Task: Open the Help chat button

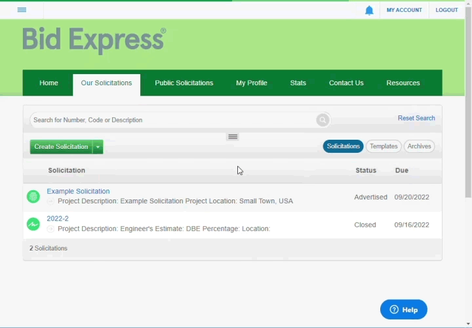Action: click(404, 310)
